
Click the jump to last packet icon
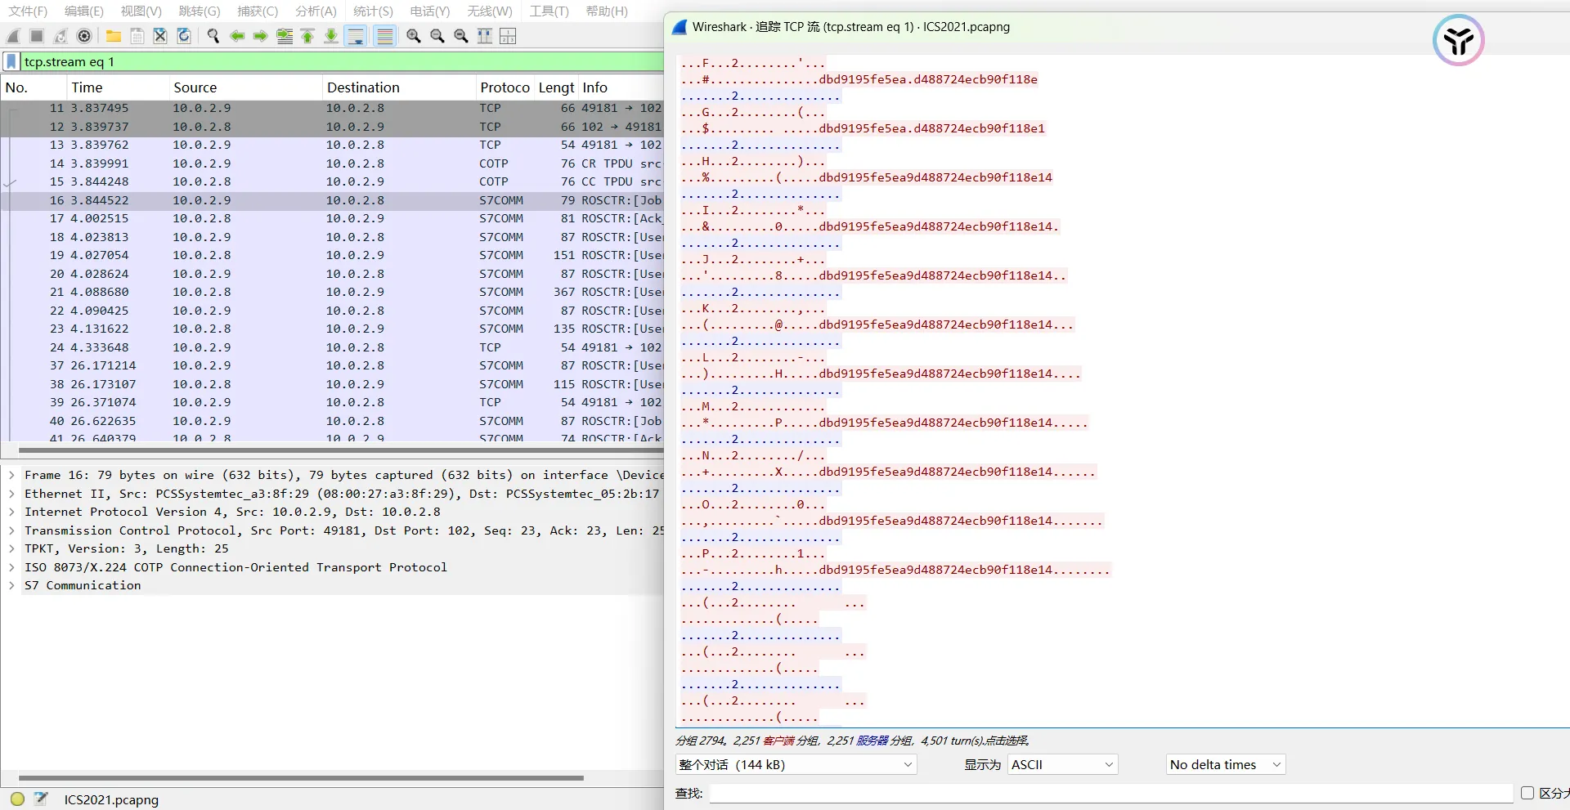point(331,36)
